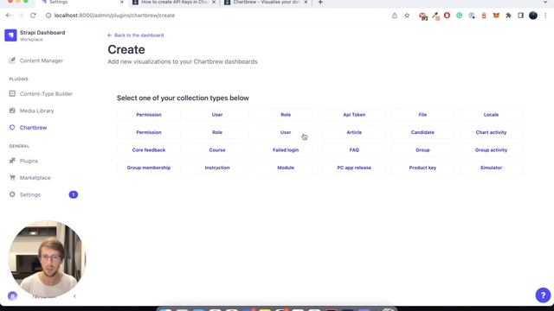Select the first-row Role collection type

pyautogui.click(x=286, y=115)
